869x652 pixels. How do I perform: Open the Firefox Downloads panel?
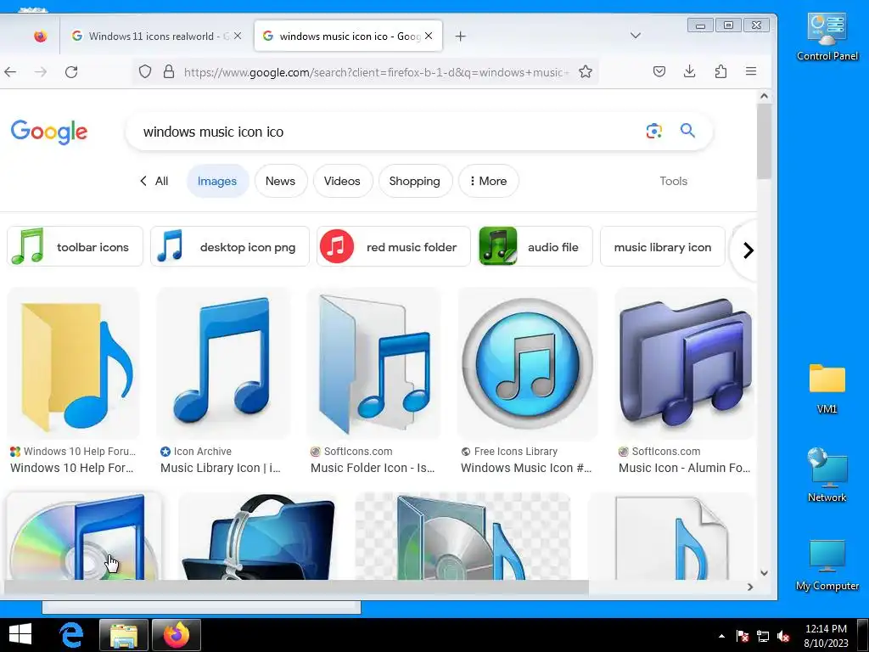[689, 71]
